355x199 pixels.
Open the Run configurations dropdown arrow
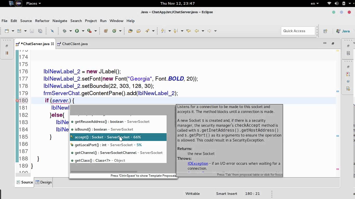coord(83,31)
